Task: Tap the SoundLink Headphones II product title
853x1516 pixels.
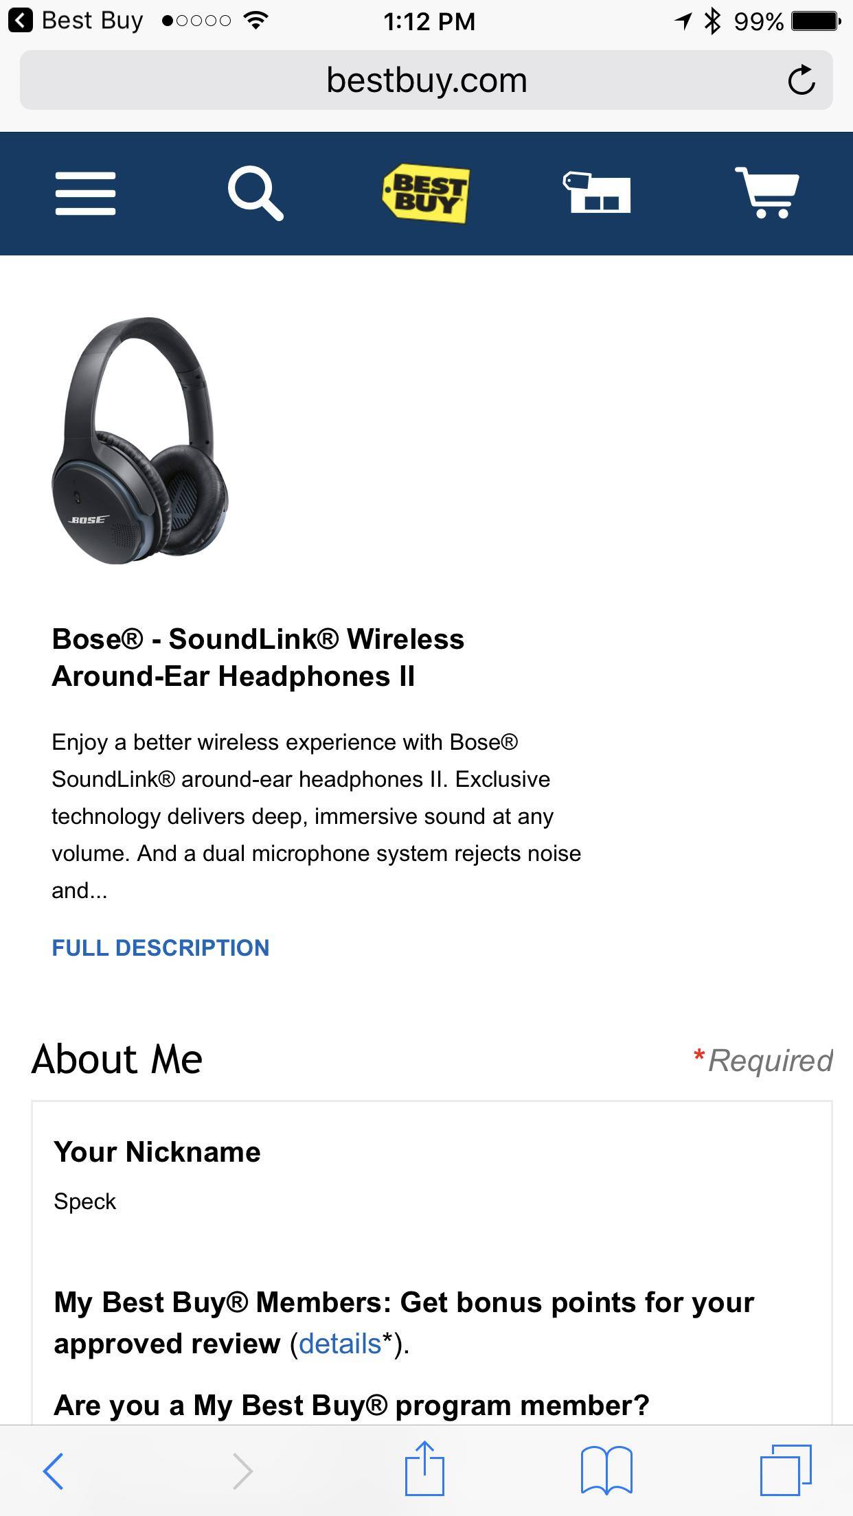Action: 258,658
